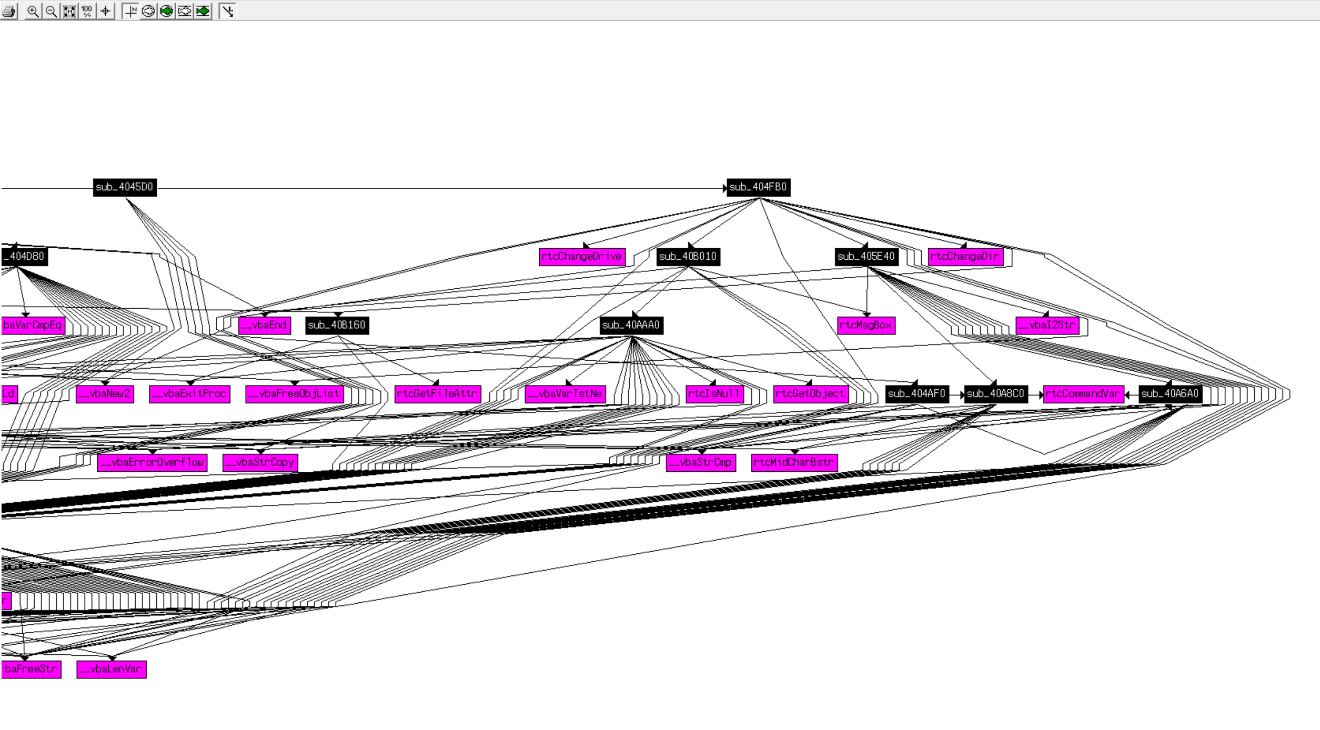Enable white polar fisheye view

click(x=148, y=11)
